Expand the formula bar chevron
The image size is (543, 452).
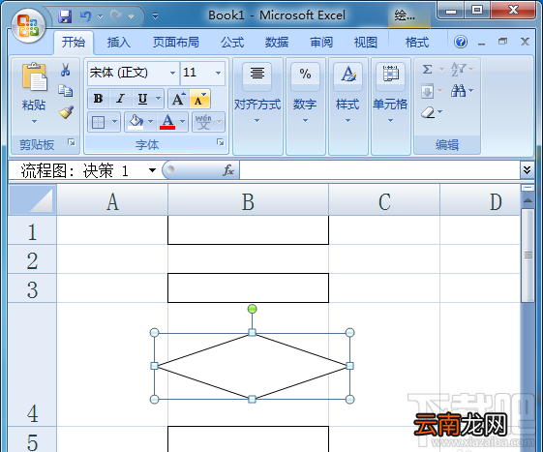527,170
